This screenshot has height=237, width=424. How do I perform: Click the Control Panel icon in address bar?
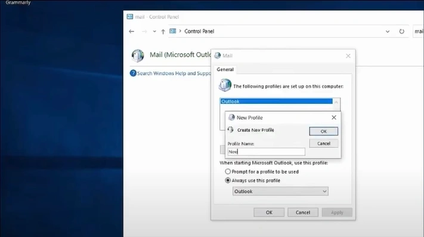click(x=172, y=31)
